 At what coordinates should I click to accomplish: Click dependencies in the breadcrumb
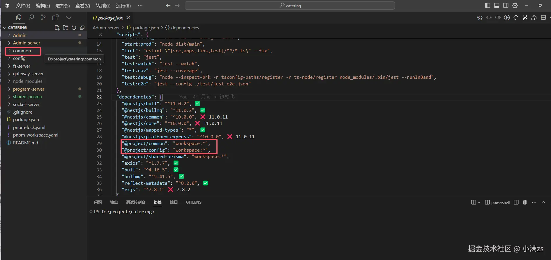click(185, 28)
